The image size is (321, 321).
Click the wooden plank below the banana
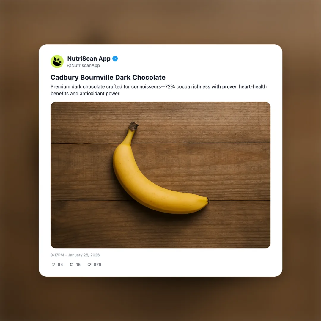click(x=160, y=229)
